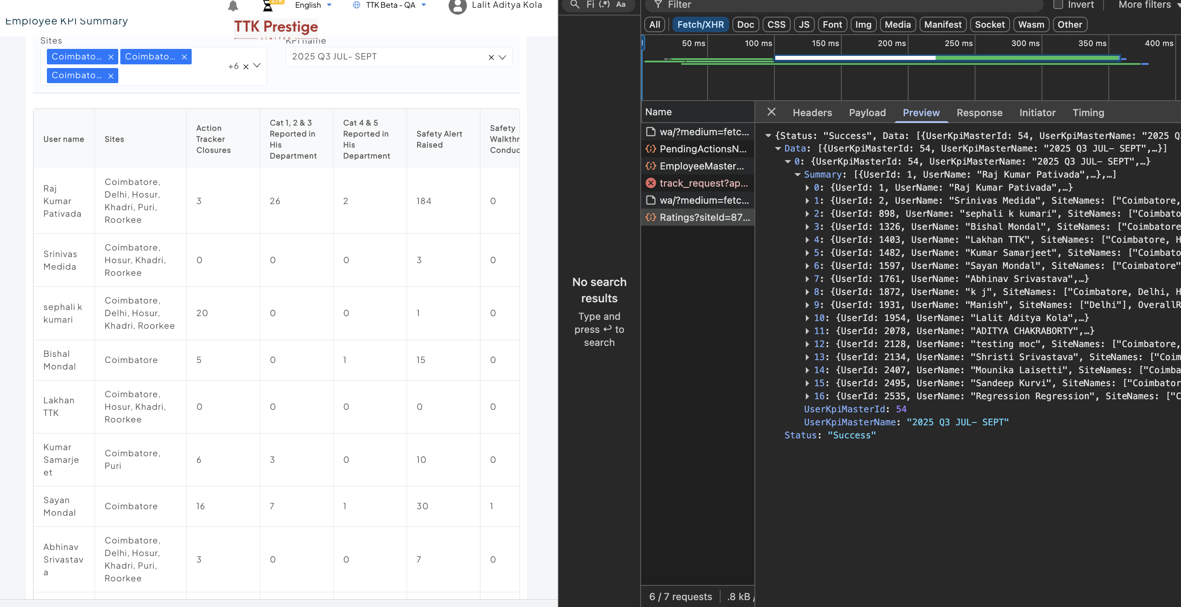
Task: Toggle the Fetch/XHR filter chip
Action: pos(700,25)
